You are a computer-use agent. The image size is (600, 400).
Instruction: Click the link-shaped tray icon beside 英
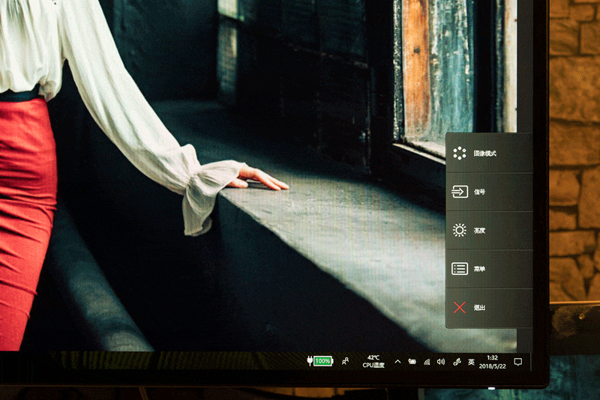pos(457,362)
